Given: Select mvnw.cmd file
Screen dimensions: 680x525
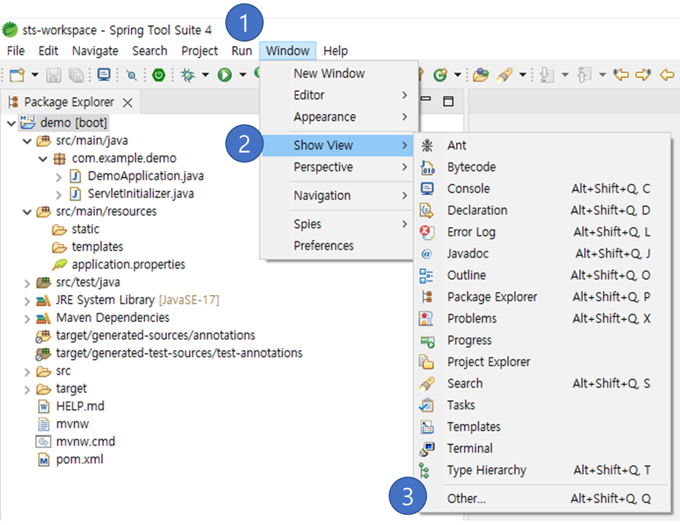Looking at the screenshot, I should tap(85, 441).
